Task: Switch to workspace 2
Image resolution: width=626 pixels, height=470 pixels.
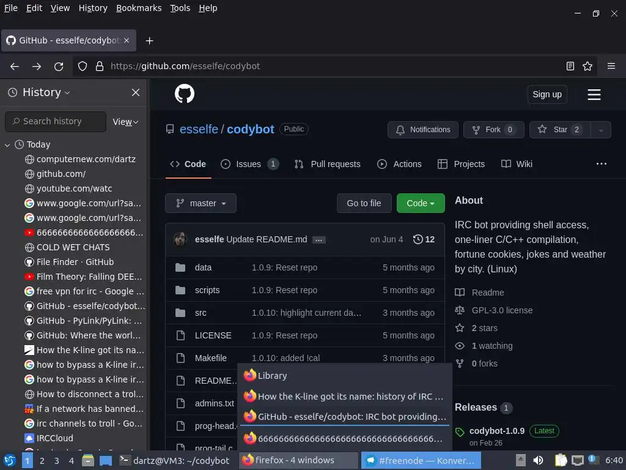Action: coord(42,461)
